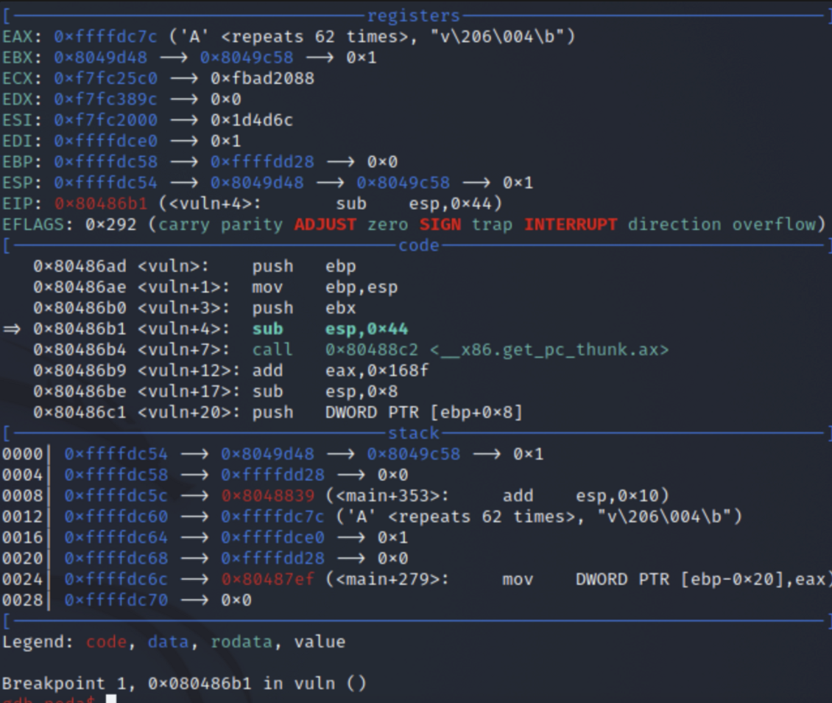This screenshot has width=832, height=703.
Task: Click the Breakpoint 1 message line
Action: coord(184,683)
